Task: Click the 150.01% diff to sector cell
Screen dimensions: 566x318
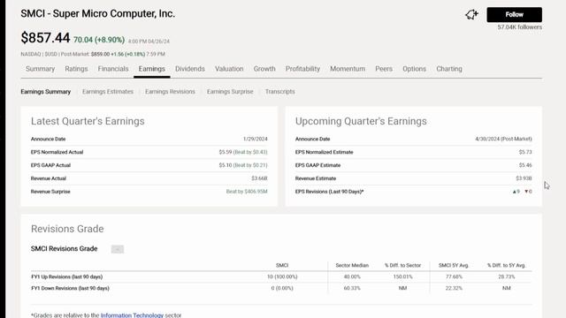Action: tap(402, 276)
